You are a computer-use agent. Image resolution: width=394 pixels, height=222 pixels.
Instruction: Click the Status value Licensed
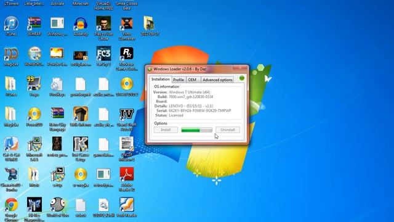click(176, 115)
